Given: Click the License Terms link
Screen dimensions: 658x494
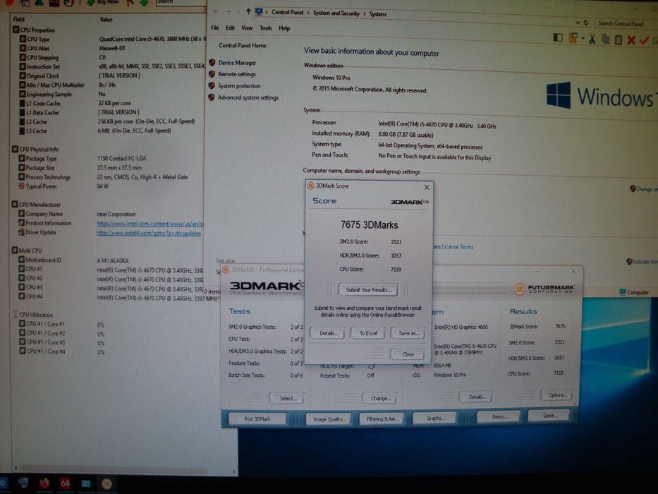Looking at the screenshot, I should (x=453, y=247).
